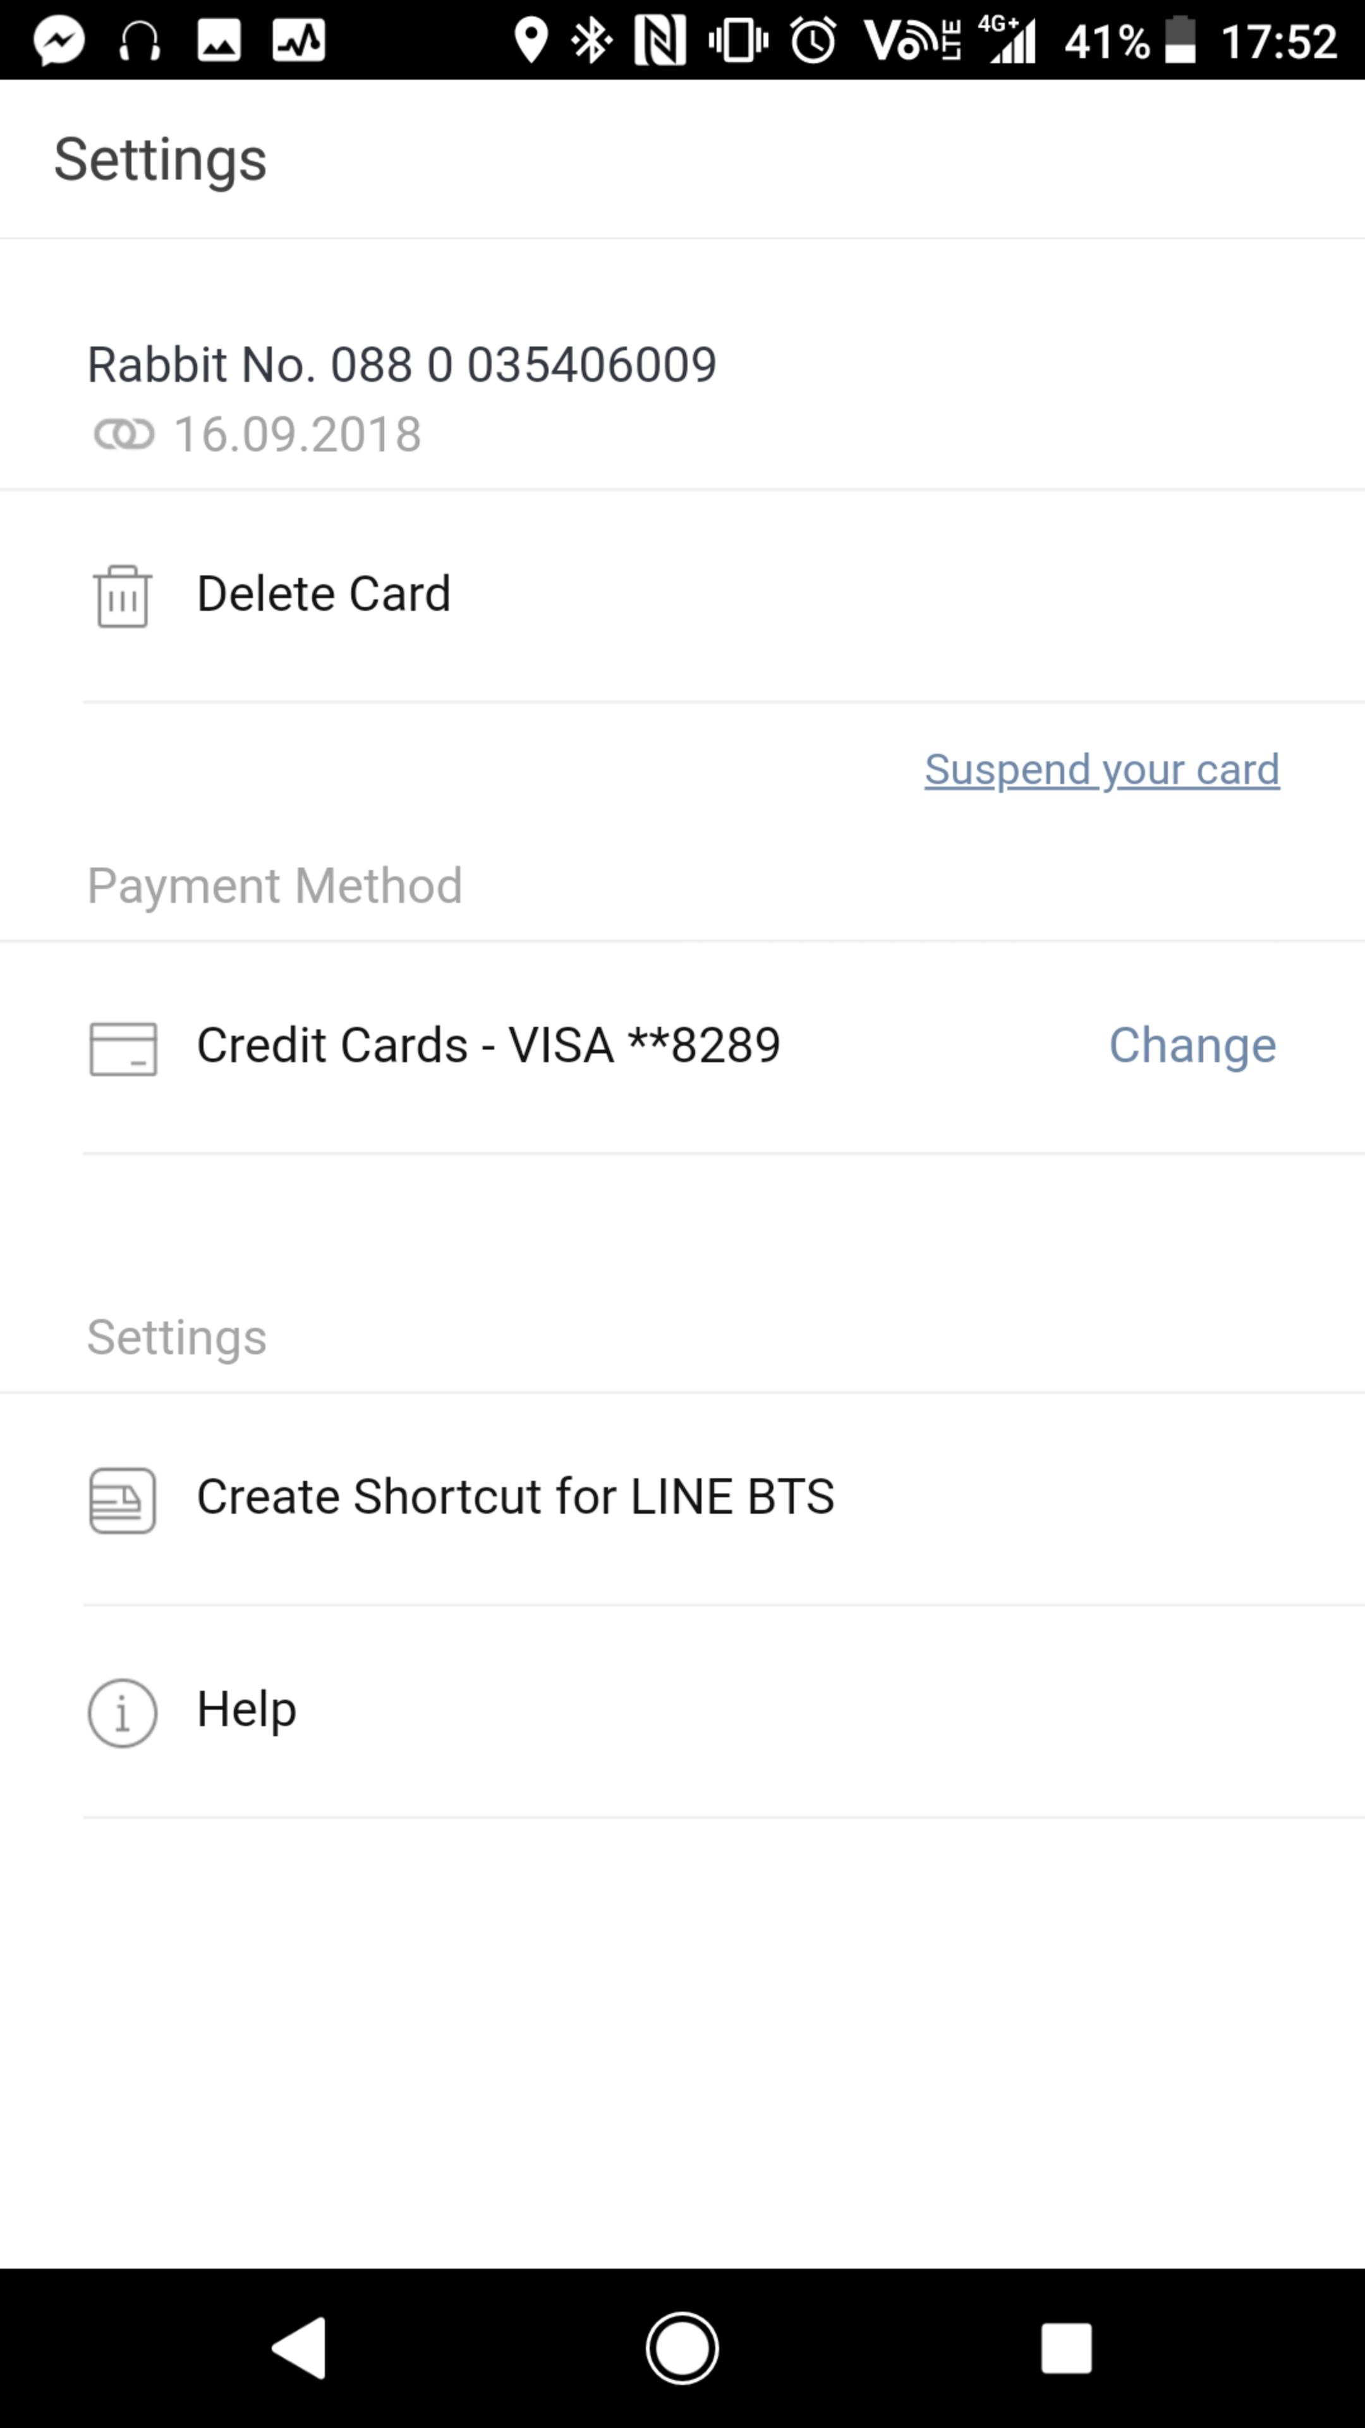The height and width of the screenshot is (2428, 1365).
Task: Tap the alarm clock status icon
Action: click(x=813, y=42)
